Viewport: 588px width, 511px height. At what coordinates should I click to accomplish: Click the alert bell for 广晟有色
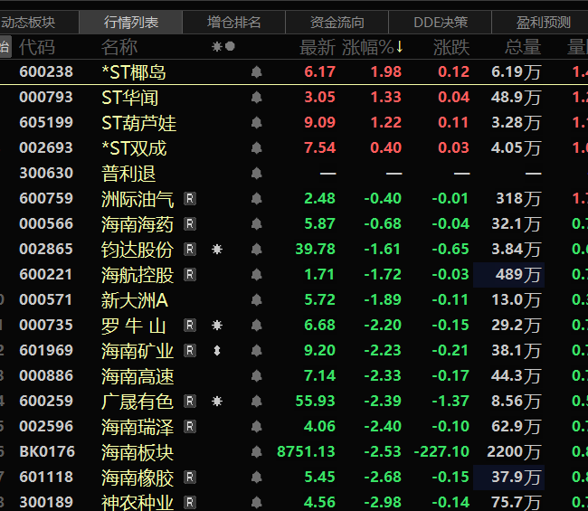pos(257,402)
